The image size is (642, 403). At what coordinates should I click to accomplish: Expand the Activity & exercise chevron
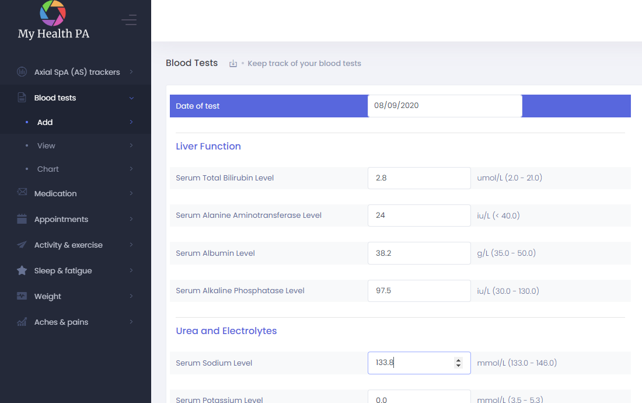pyautogui.click(x=131, y=245)
